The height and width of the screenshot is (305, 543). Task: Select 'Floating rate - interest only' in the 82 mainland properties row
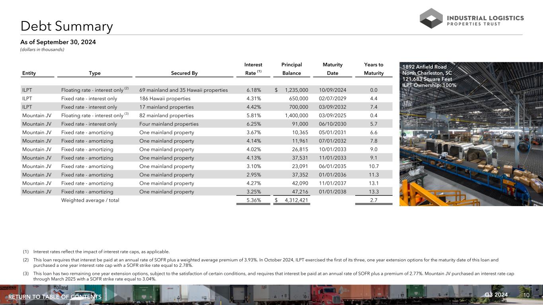point(92,116)
